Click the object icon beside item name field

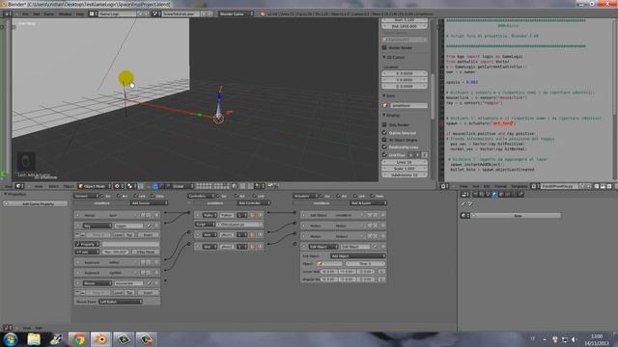[385, 105]
